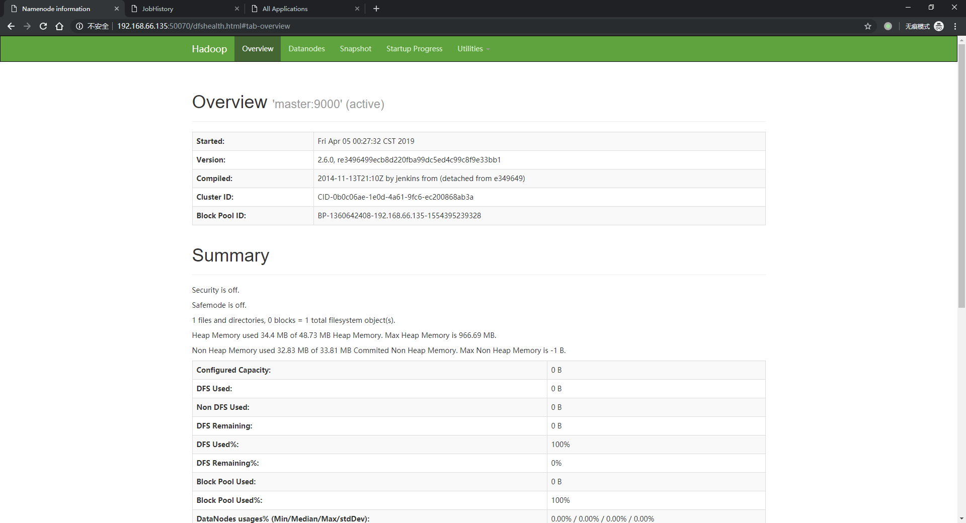Switch to the JobHistory tab
The height and width of the screenshot is (523, 966).
181,9
